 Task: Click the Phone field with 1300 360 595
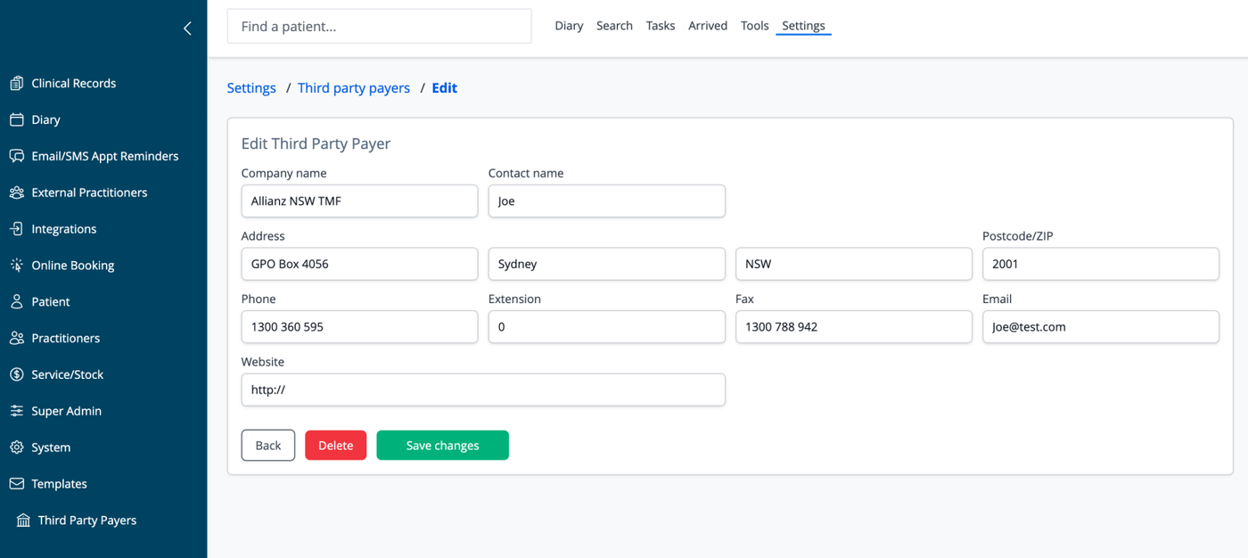click(359, 327)
